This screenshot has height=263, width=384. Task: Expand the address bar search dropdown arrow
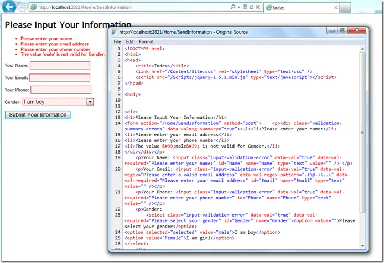point(238,8)
